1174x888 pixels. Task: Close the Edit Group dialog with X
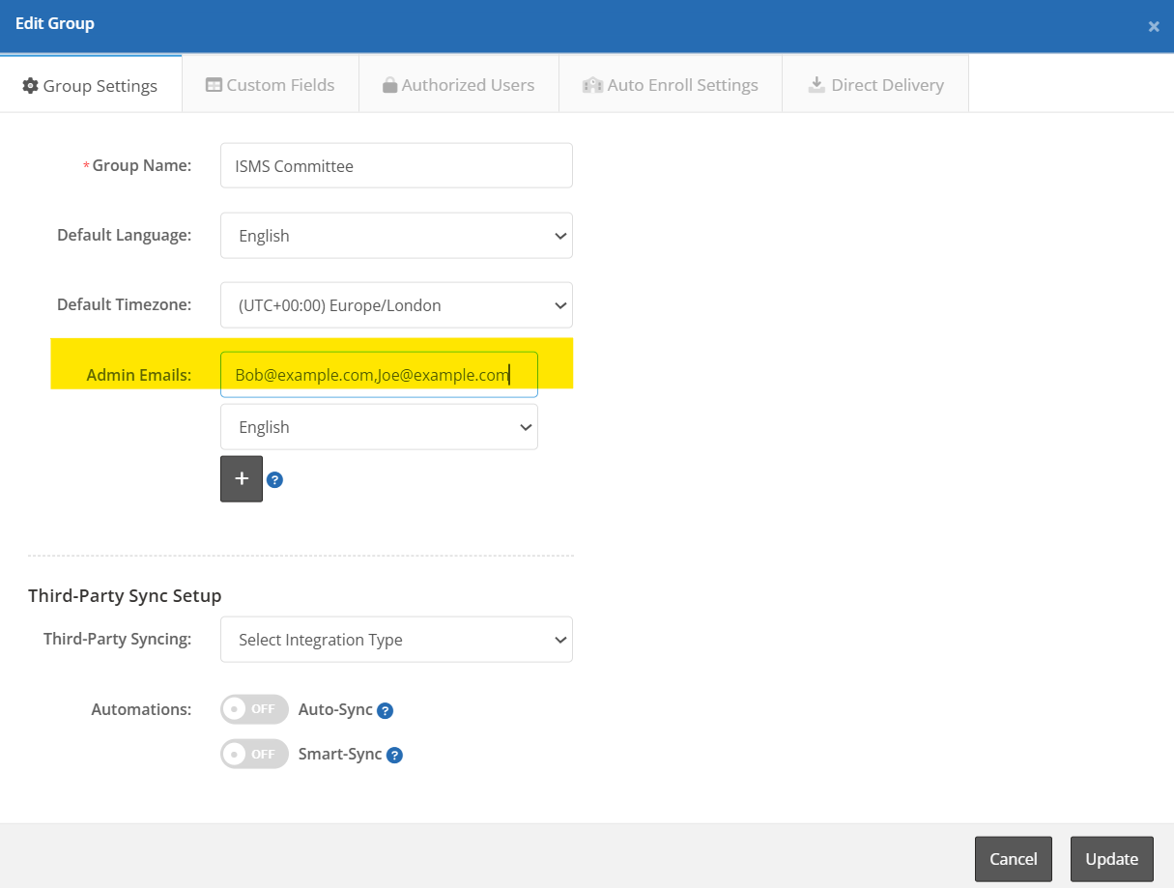[x=1153, y=27]
